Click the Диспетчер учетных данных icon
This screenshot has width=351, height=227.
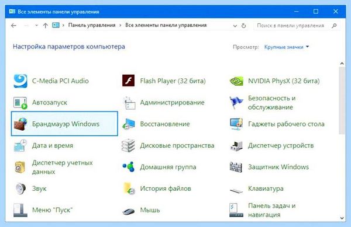pyautogui.click(x=20, y=167)
